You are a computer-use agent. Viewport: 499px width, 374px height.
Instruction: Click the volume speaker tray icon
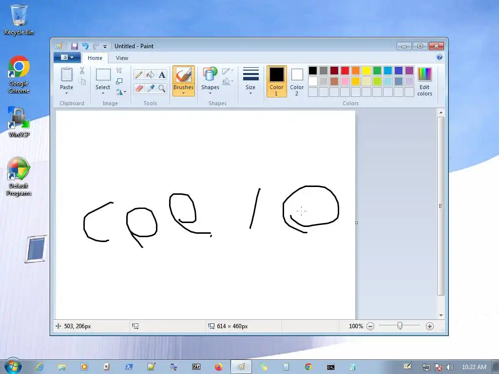tap(449, 367)
